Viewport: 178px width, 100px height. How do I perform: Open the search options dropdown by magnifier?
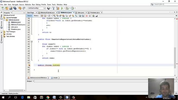tap(152, 4)
